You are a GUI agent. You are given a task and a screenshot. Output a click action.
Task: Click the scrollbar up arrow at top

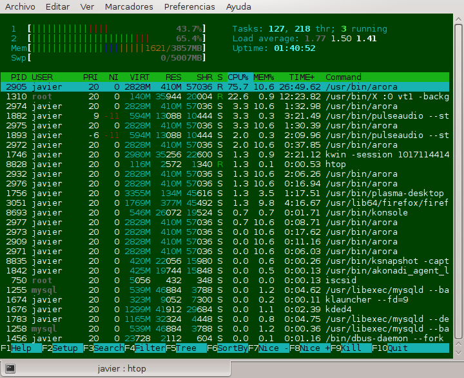coord(458,19)
